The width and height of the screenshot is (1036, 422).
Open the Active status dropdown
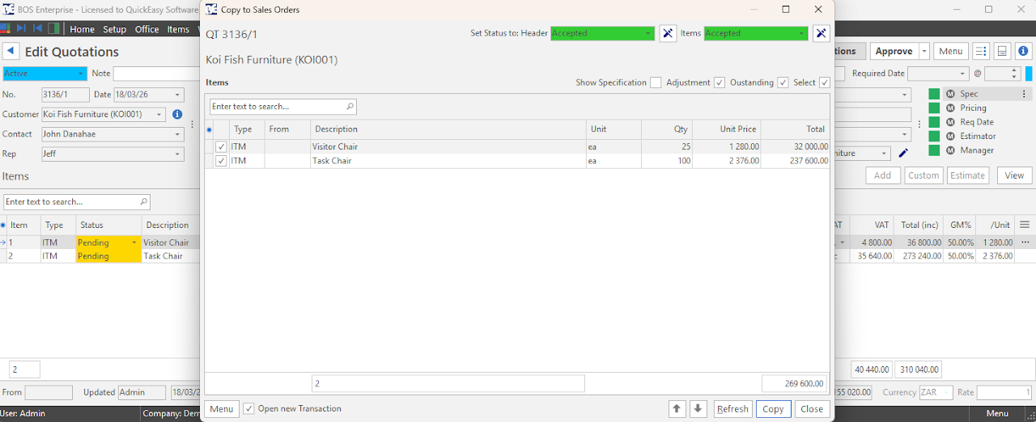pyautogui.click(x=81, y=74)
